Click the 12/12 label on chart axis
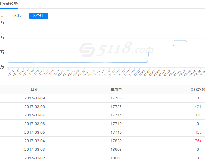 coord(11,73)
